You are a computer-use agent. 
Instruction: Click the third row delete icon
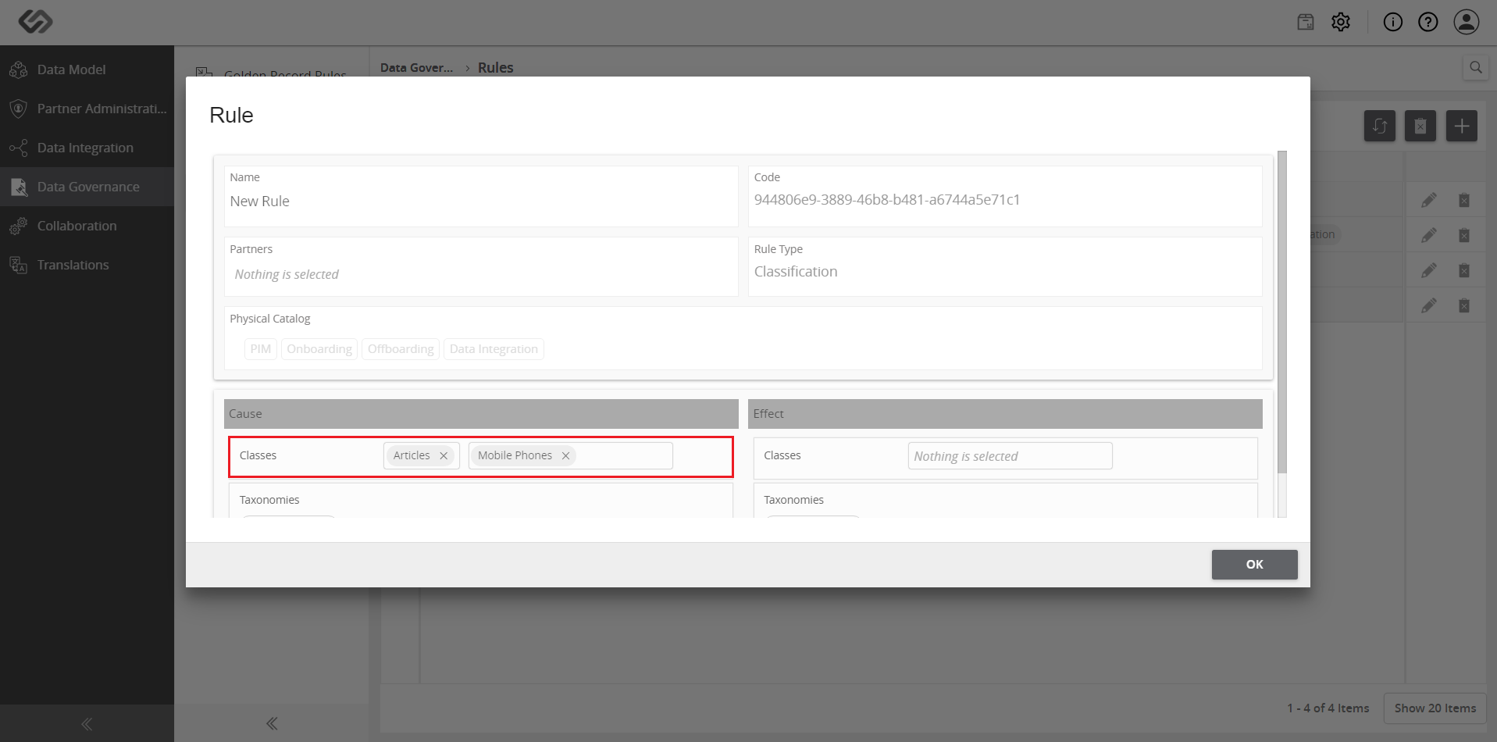1464,270
